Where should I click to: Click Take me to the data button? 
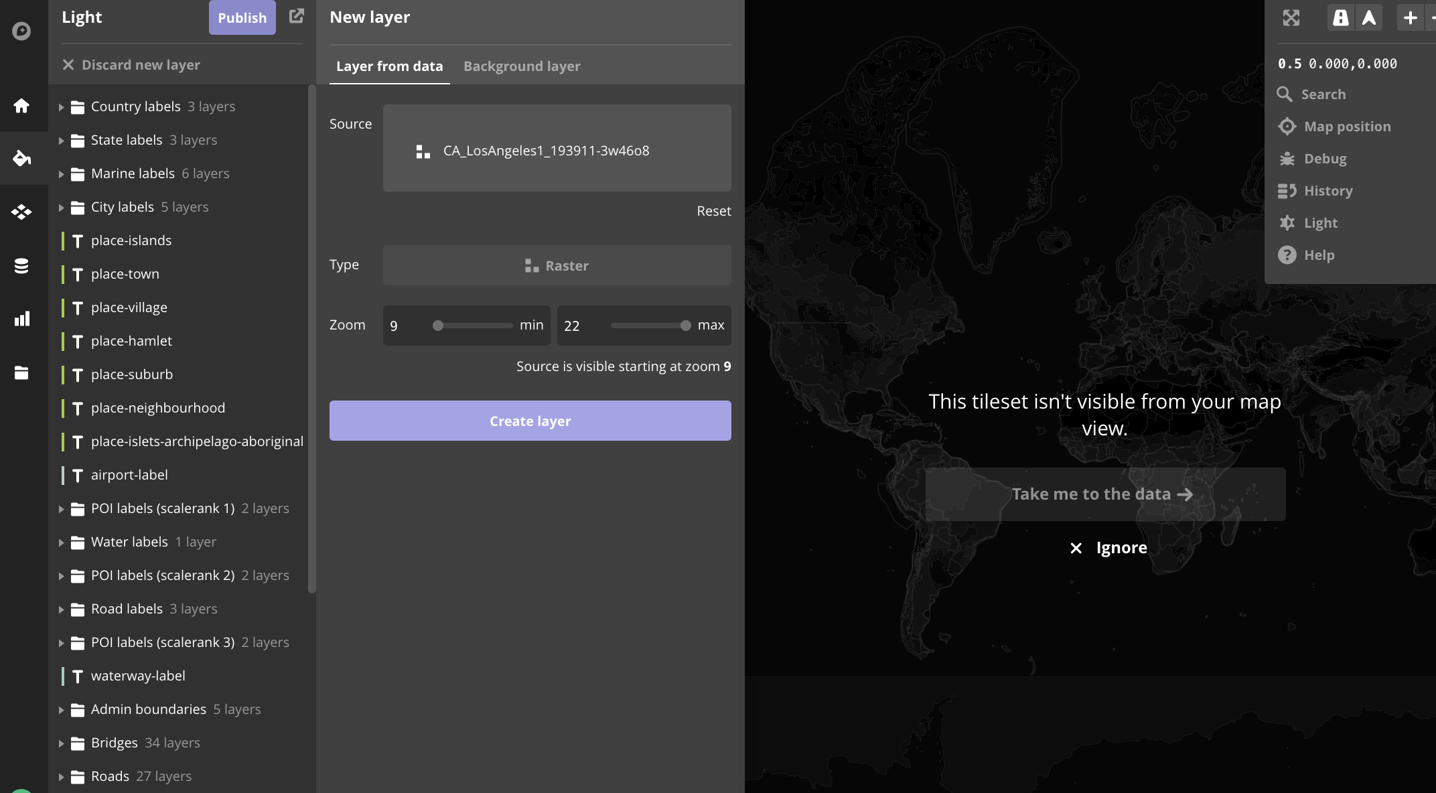point(1104,494)
